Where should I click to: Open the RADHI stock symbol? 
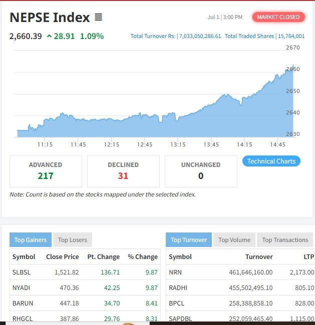click(178, 288)
